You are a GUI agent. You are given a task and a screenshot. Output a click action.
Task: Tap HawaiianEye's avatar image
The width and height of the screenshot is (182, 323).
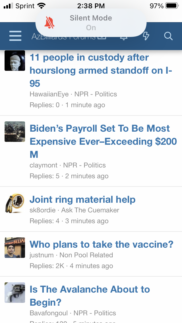[x=15, y=61]
